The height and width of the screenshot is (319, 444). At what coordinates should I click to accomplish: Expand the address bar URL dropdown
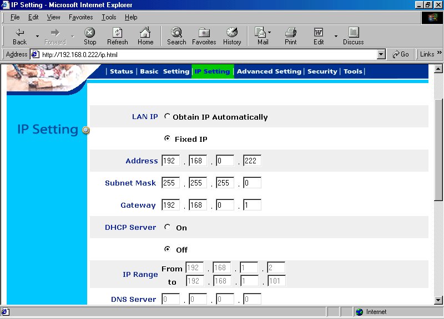pyautogui.click(x=381, y=54)
